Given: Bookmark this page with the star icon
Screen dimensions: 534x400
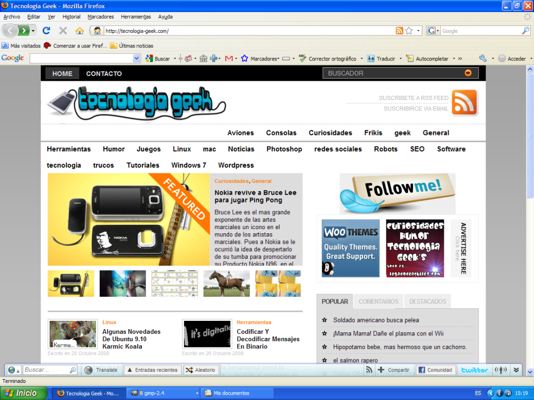Looking at the screenshot, I should pyautogui.click(x=409, y=31).
